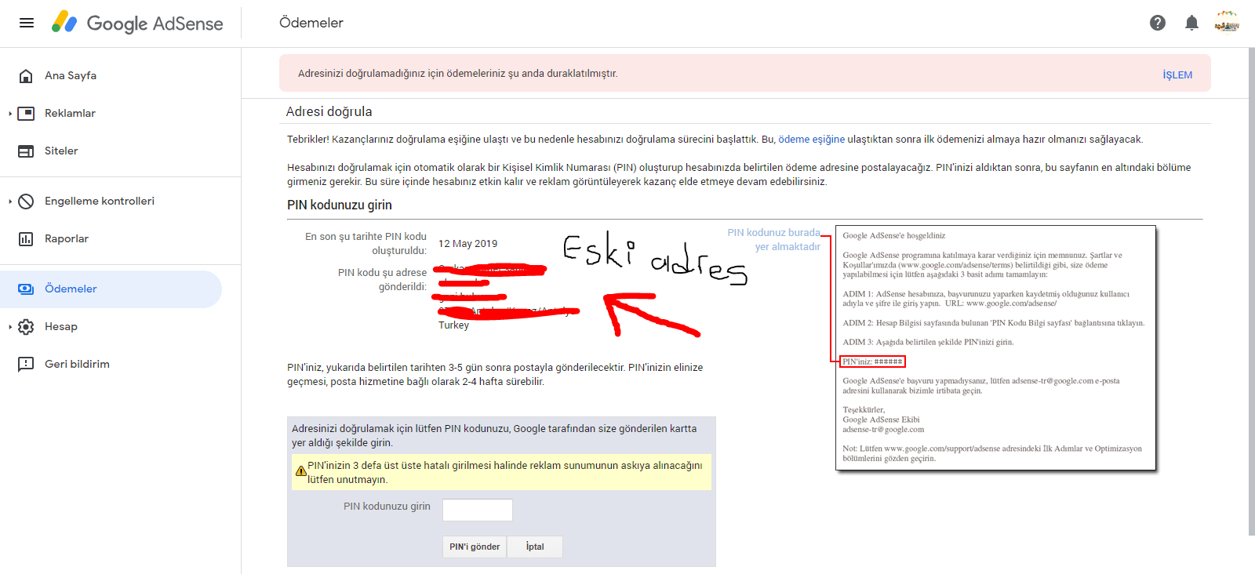
Task: Expand the Engelleme kontrolleri submenu arrow
Action: (10, 202)
